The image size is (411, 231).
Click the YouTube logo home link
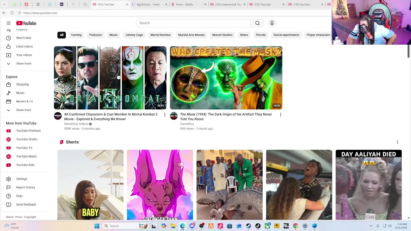(x=26, y=23)
